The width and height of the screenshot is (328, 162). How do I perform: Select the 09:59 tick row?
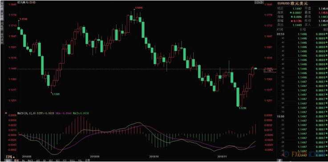pos(302,34)
